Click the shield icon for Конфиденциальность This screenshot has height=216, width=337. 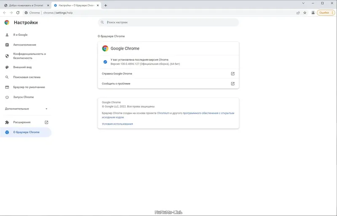7,56
